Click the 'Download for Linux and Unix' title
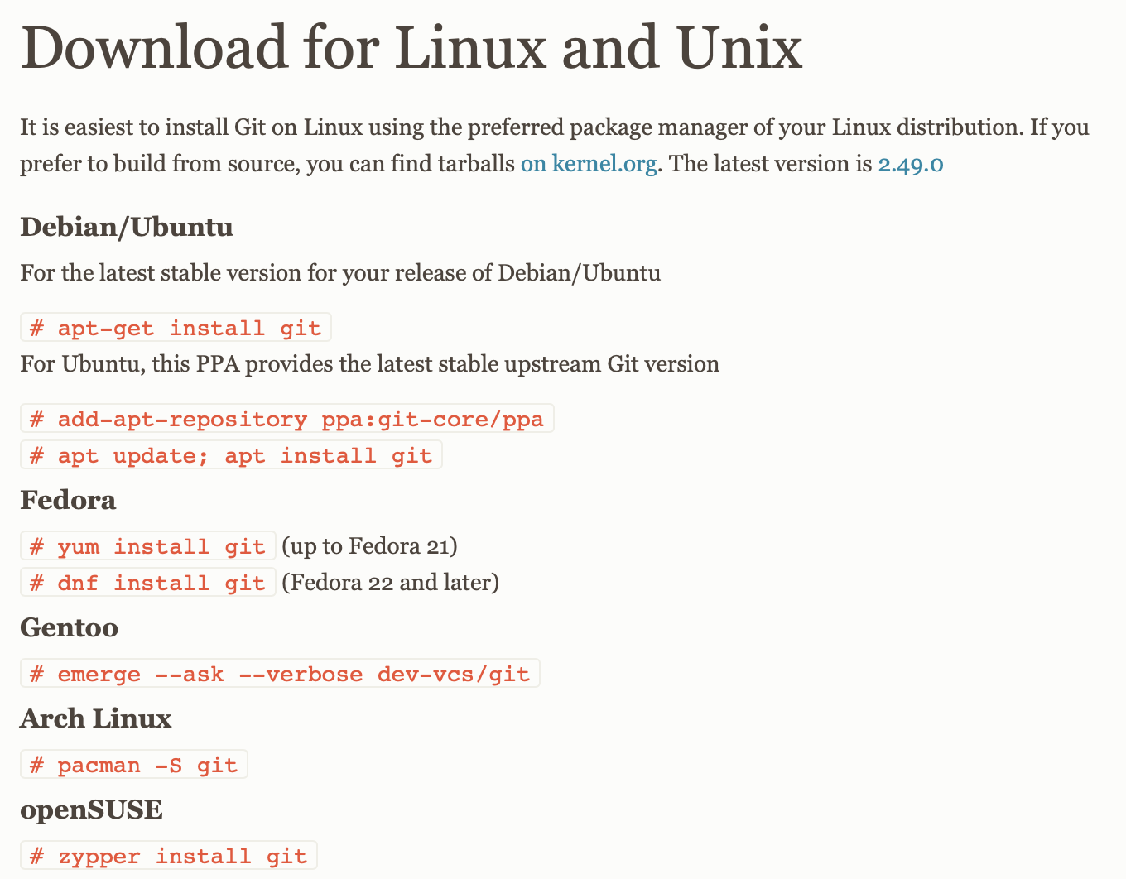Viewport: 1126px width, 879px height. click(411, 47)
